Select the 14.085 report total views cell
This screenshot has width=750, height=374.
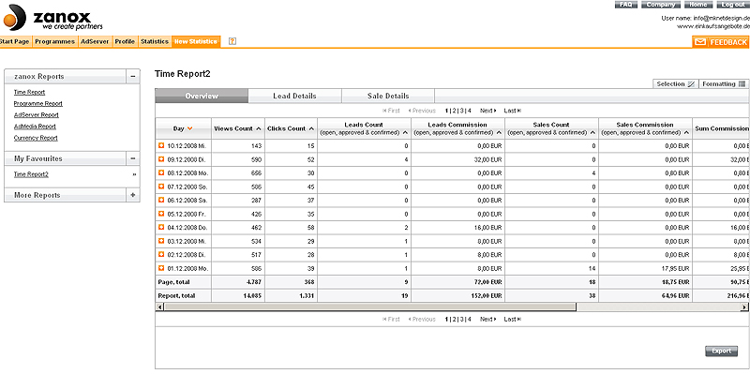(x=238, y=296)
